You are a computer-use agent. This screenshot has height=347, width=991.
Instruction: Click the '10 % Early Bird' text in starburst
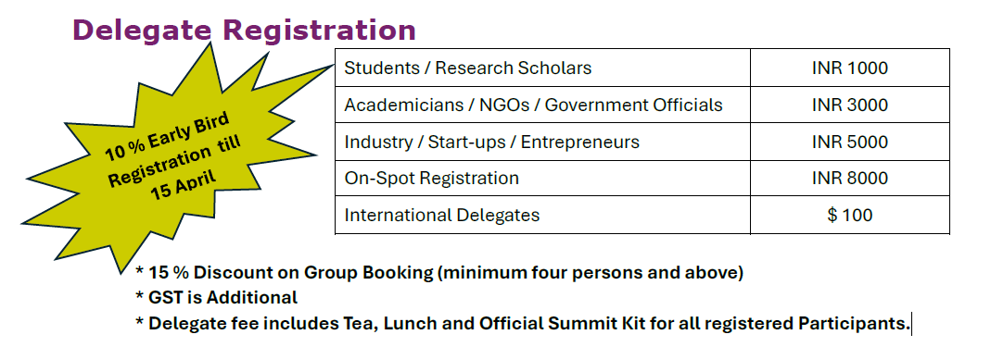(x=167, y=138)
